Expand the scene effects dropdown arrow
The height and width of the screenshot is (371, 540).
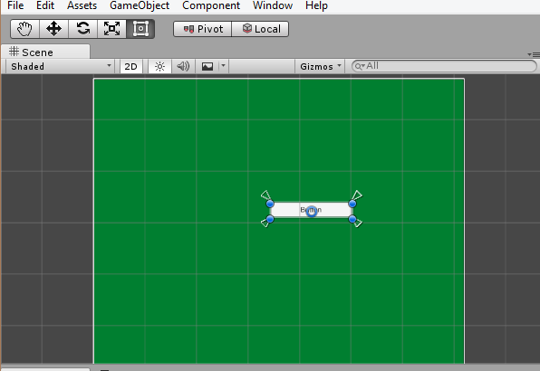pos(223,66)
